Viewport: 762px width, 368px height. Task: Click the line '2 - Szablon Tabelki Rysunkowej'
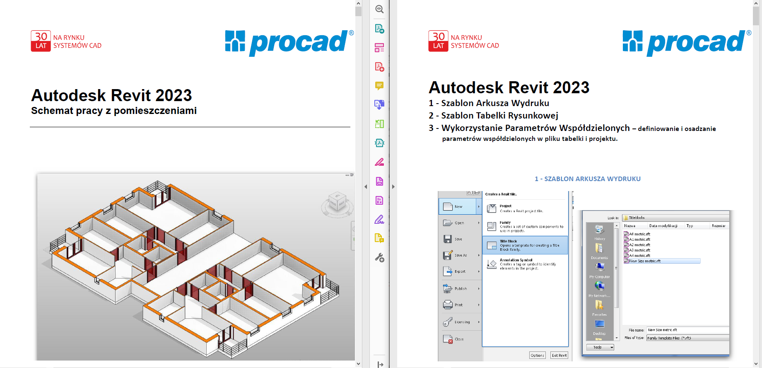(494, 116)
